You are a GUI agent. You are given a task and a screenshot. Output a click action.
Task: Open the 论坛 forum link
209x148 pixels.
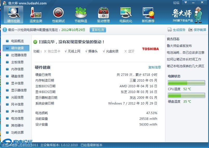[176, 3]
